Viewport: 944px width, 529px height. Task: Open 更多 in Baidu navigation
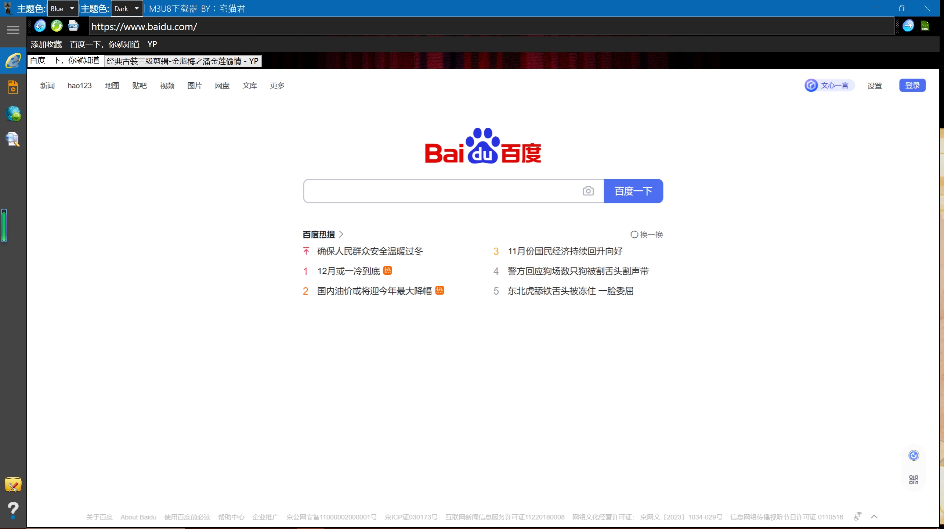[277, 86]
